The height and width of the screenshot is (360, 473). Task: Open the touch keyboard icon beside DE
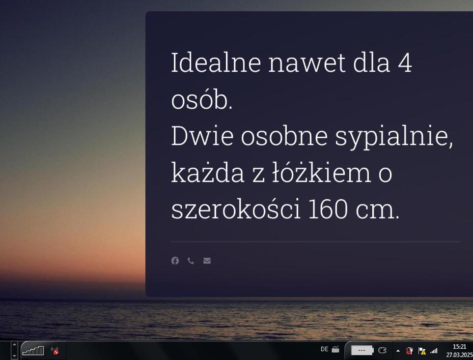click(335, 350)
